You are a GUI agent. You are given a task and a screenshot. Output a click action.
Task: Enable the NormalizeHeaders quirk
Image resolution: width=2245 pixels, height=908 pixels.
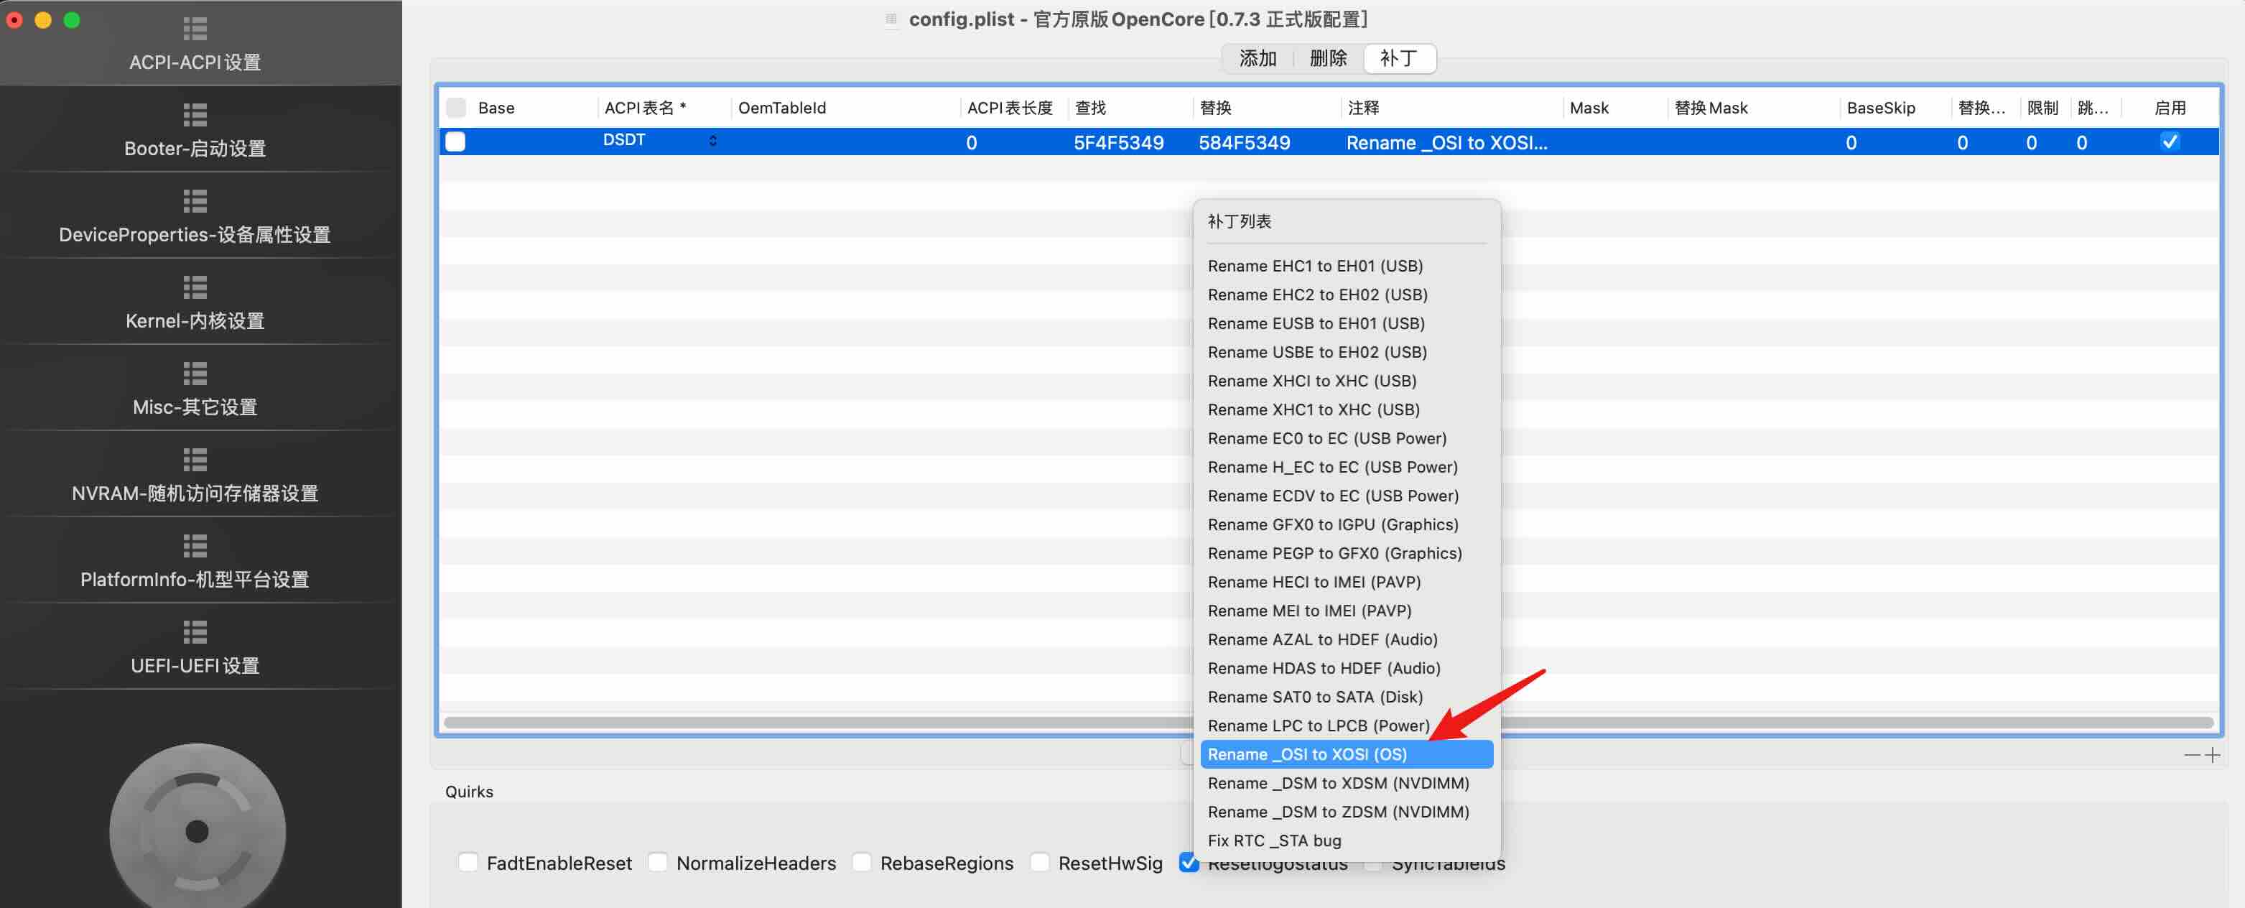coord(658,862)
